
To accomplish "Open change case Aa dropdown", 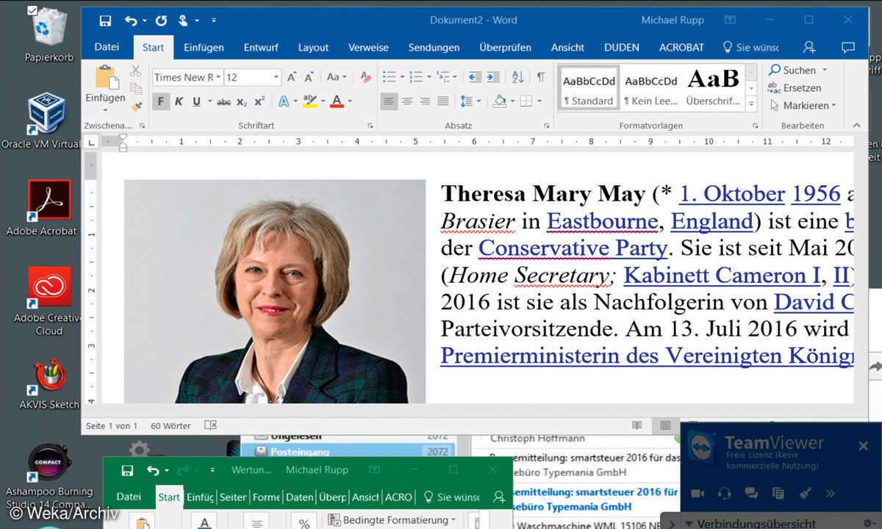I will pyautogui.click(x=337, y=77).
